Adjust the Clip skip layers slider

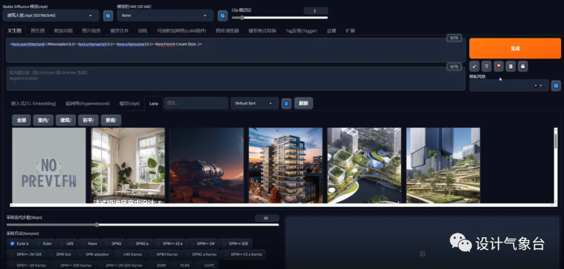tap(280, 18)
